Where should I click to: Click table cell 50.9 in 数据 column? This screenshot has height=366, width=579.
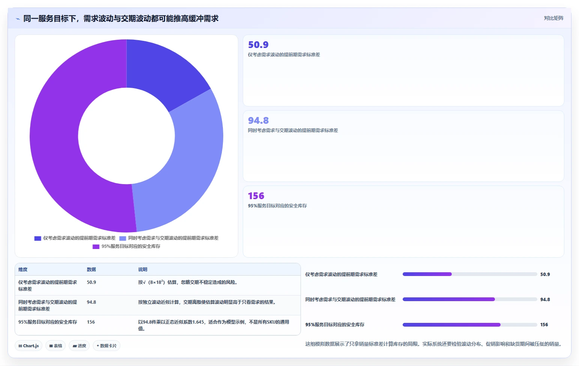pos(91,282)
